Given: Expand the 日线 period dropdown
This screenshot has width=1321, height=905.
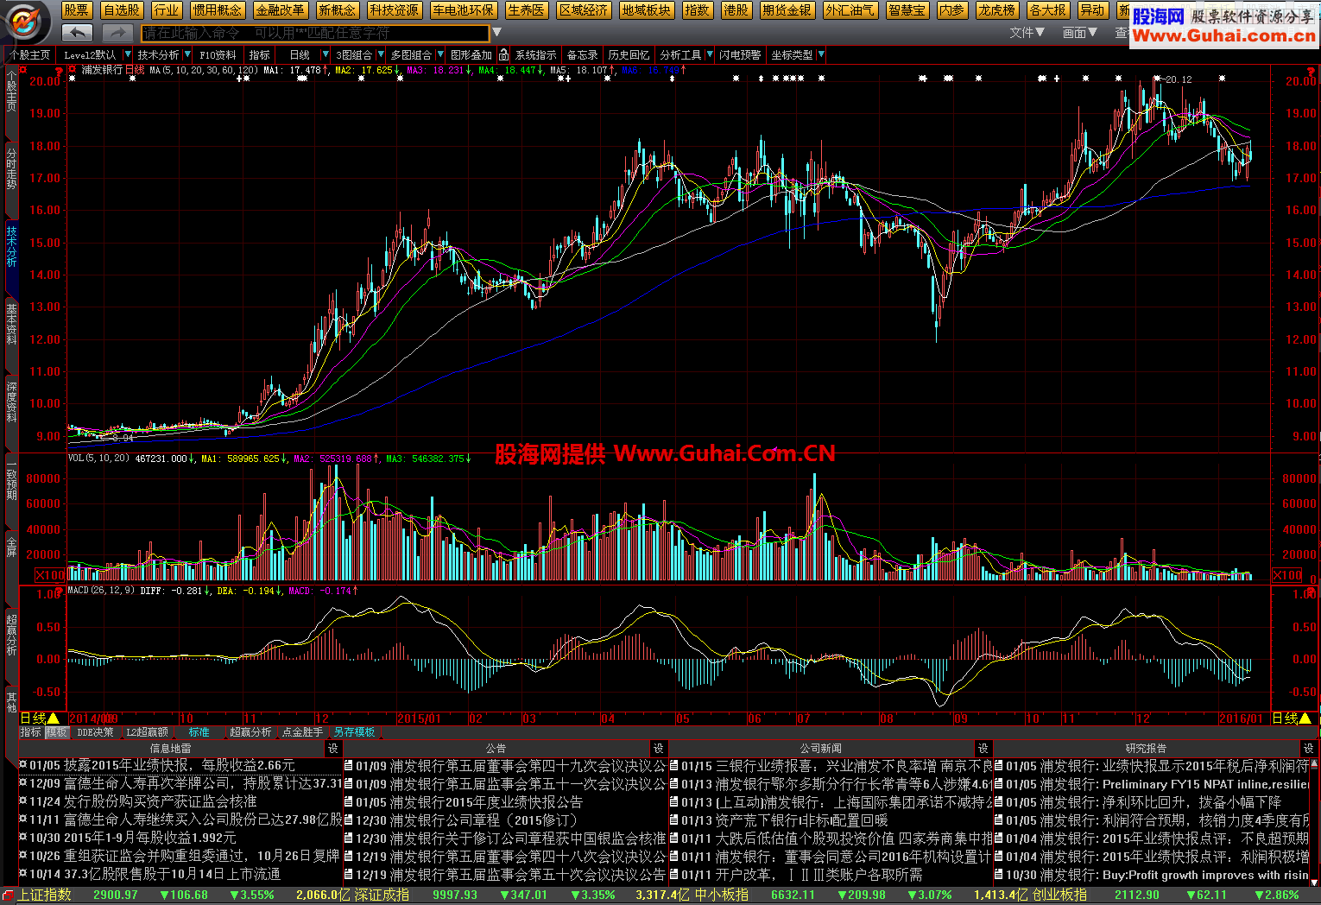Looking at the screenshot, I should [326, 54].
